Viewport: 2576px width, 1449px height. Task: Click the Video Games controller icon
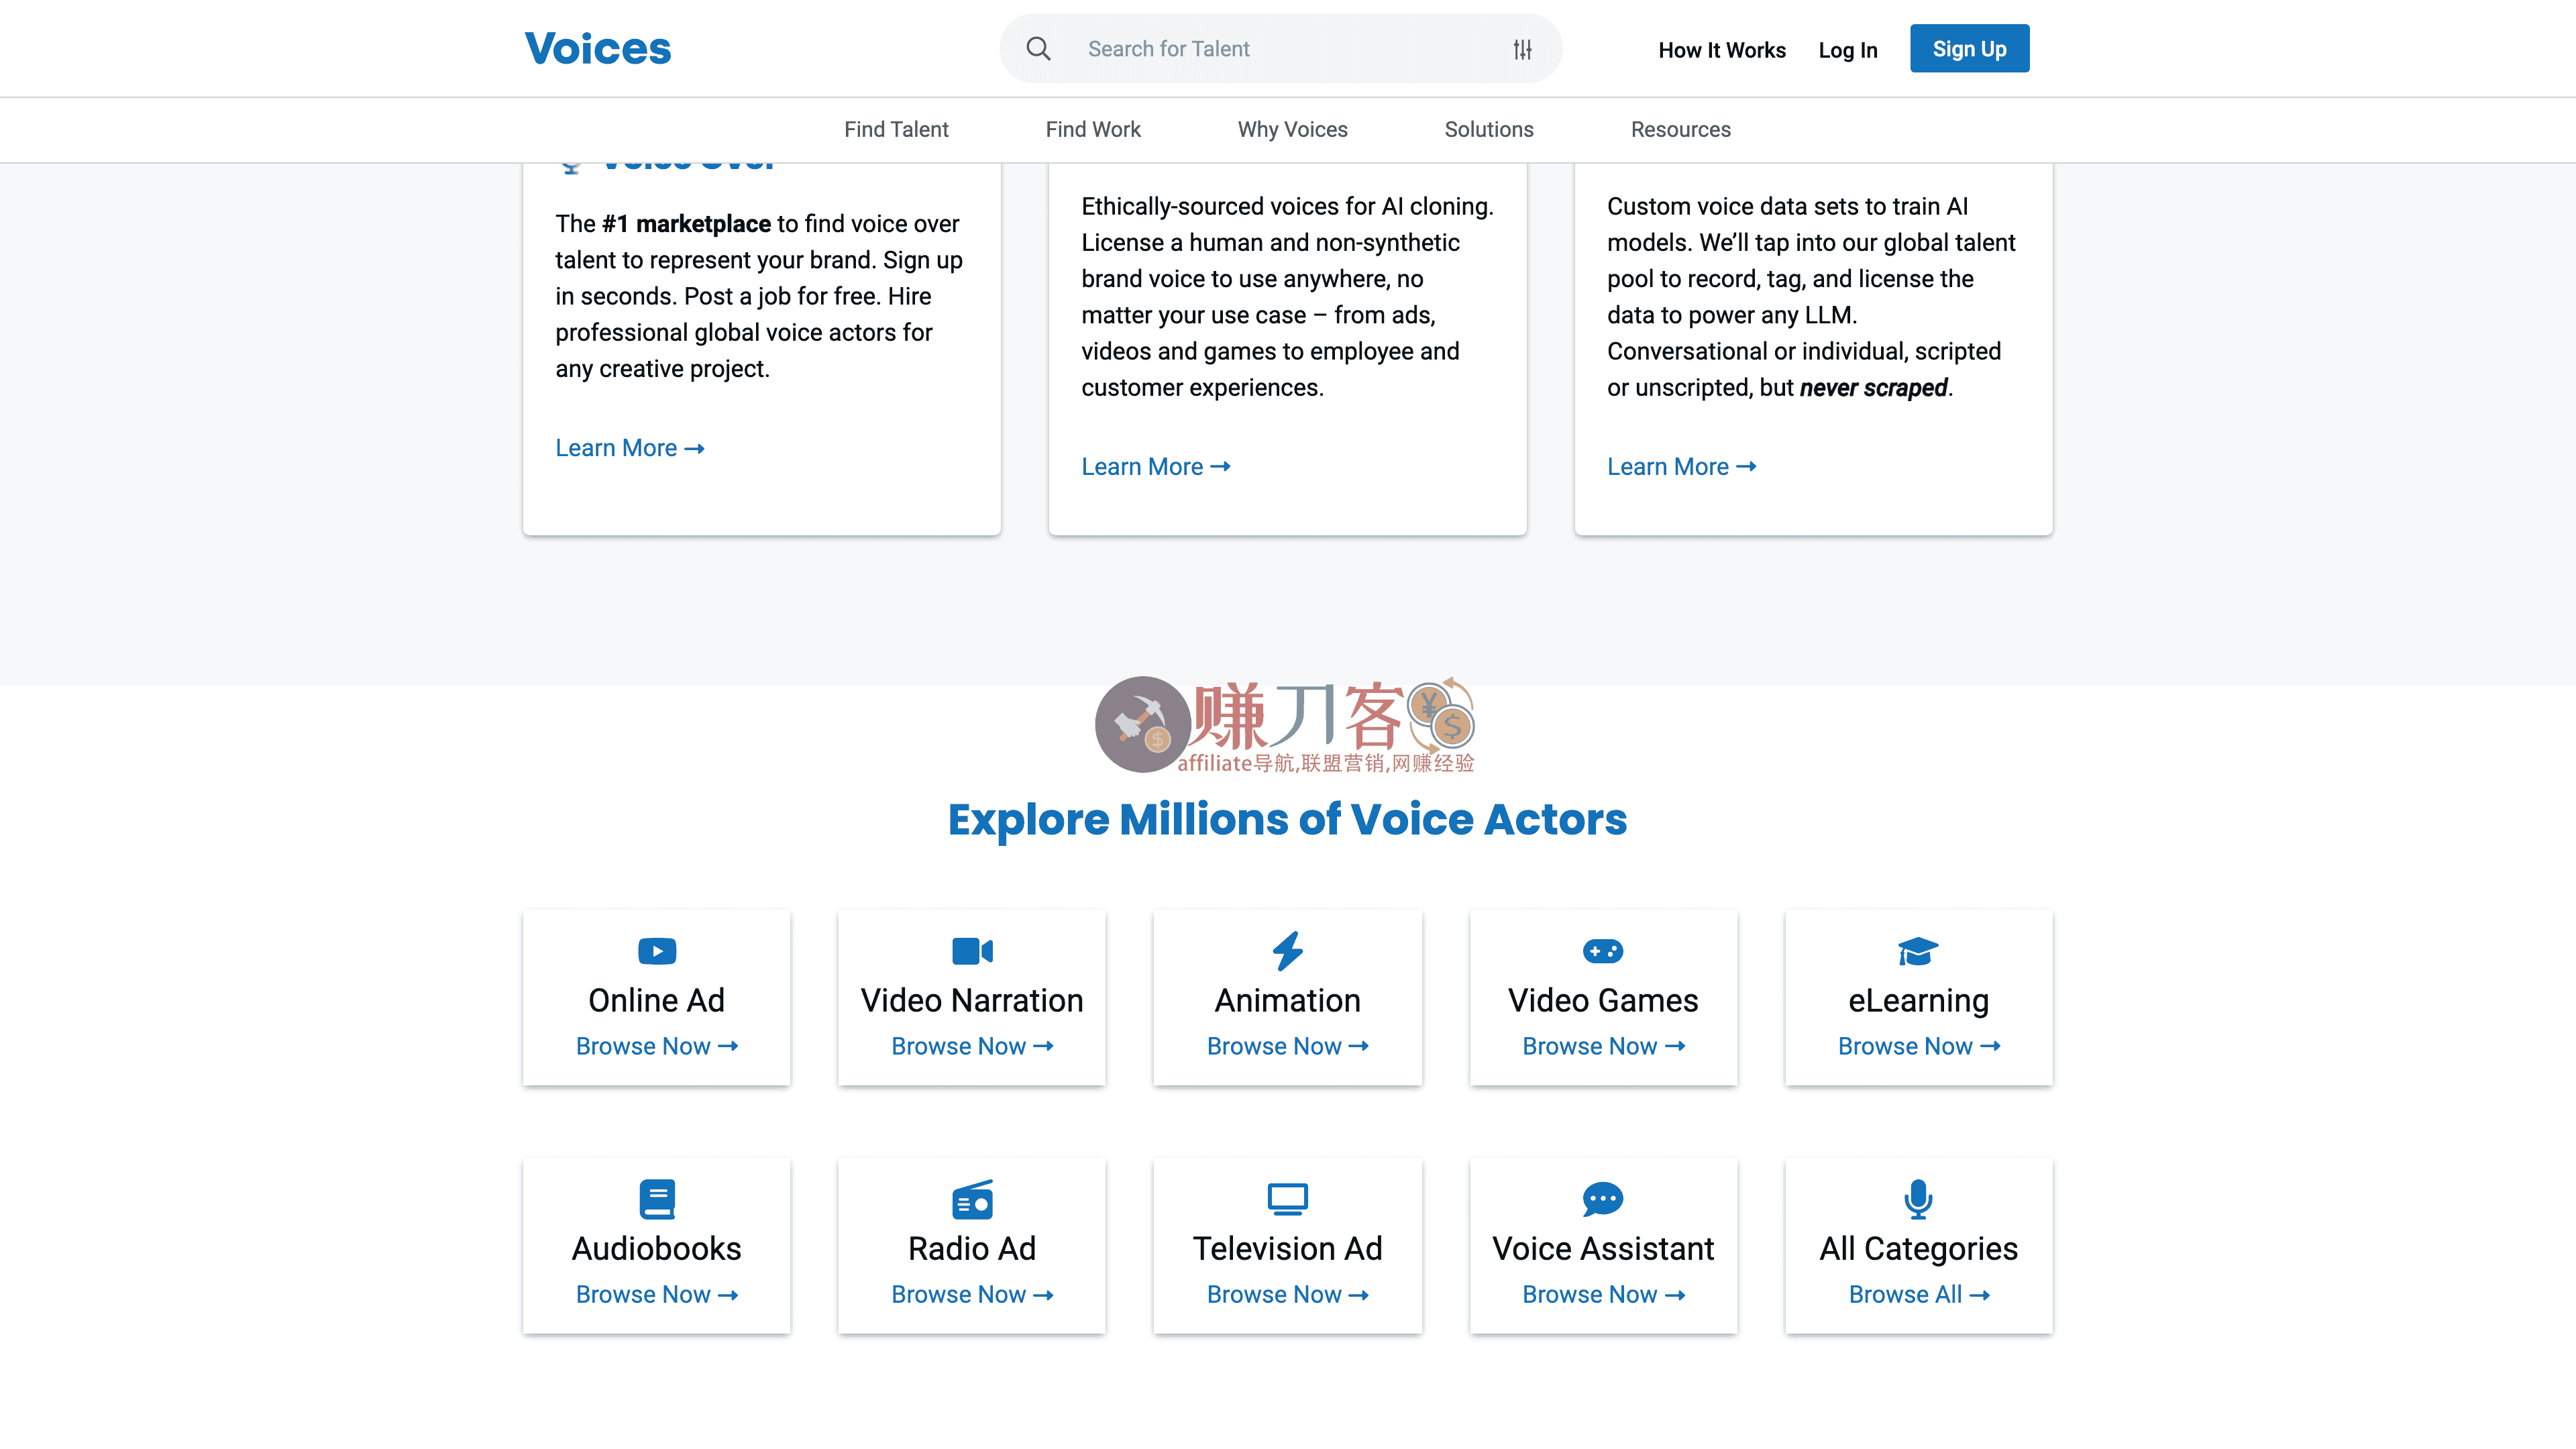1603,950
